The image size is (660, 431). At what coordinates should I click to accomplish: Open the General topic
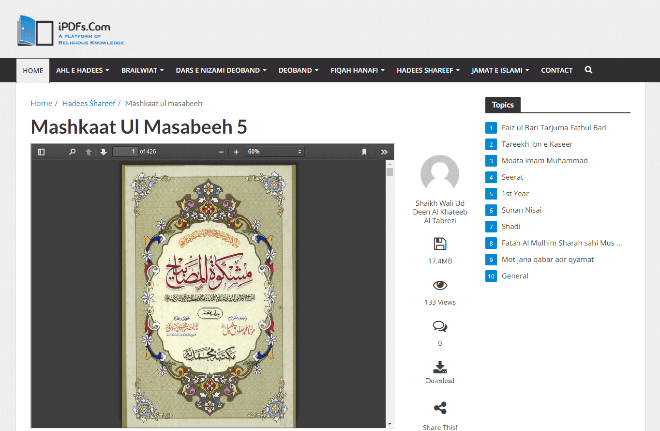pos(515,276)
